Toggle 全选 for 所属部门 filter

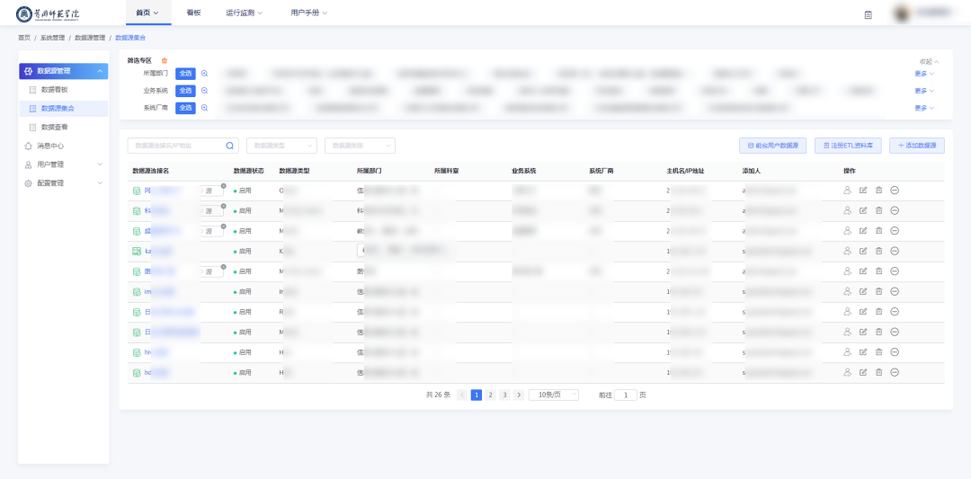[185, 74]
